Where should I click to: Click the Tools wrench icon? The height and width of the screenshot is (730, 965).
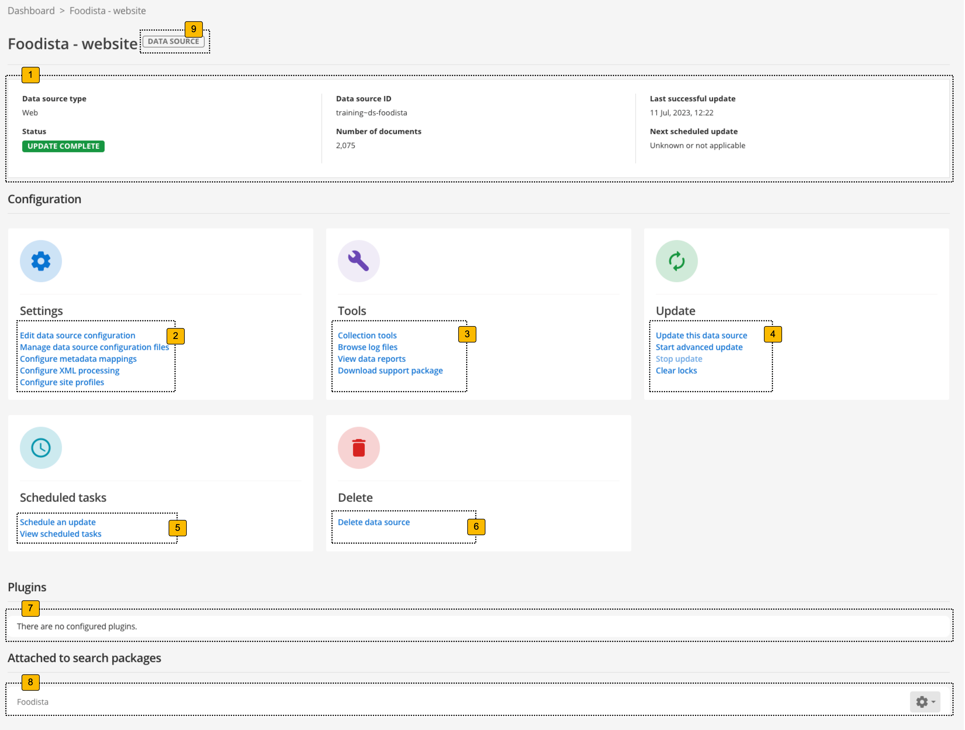[359, 261]
